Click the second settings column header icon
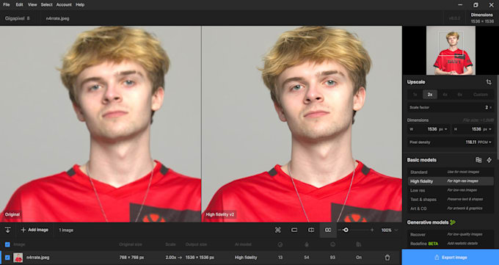Image resolution: width=499 pixels, height=265 pixels. pos(307,244)
